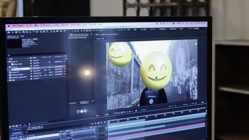The image size is (249, 140).
Task: Click the label tag column icon
Action: pos(31,58)
